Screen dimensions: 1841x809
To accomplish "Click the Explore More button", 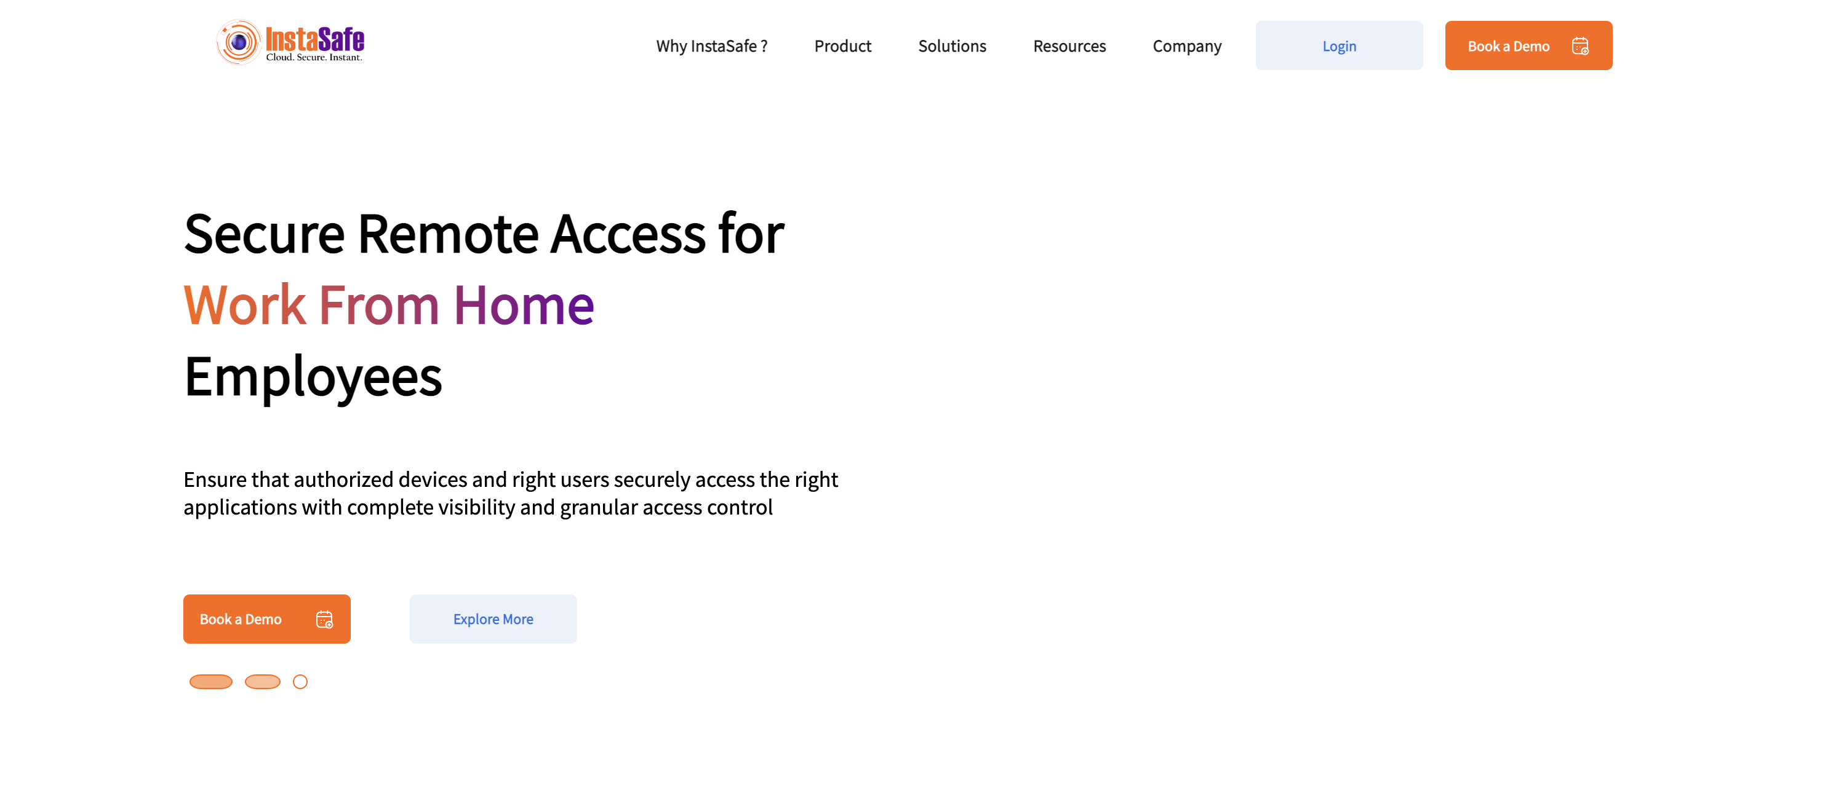I will [x=493, y=619].
